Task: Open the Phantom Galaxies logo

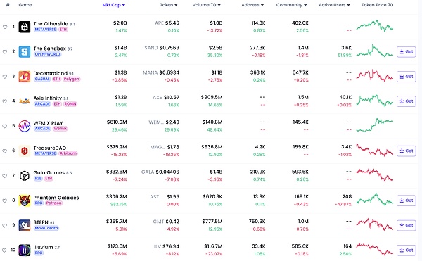Action: pyautogui.click(x=25, y=200)
